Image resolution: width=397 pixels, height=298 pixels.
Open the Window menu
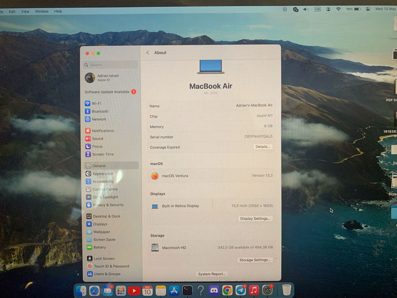click(42, 11)
